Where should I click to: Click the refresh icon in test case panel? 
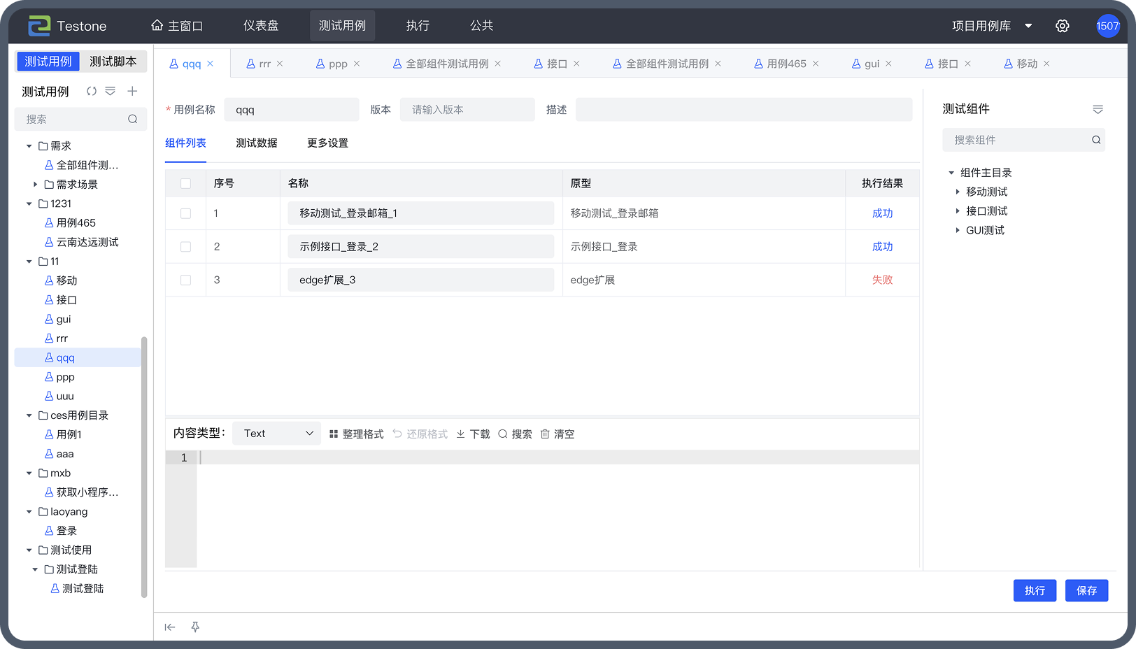91,92
